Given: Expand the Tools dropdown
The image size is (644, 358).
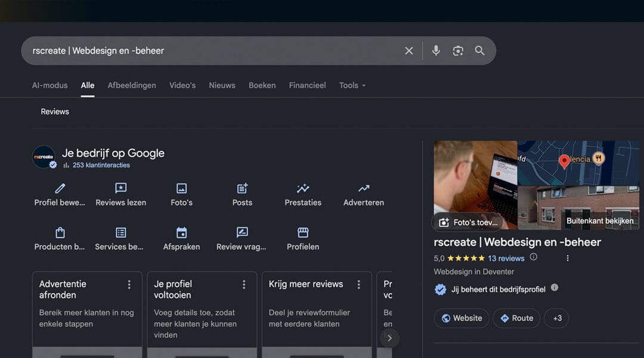Looking at the screenshot, I should [352, 85].
